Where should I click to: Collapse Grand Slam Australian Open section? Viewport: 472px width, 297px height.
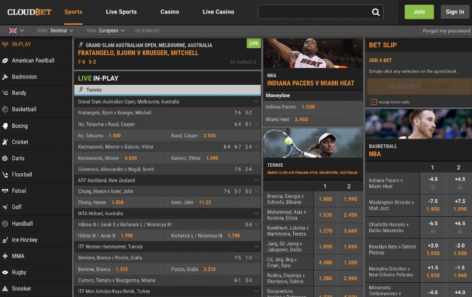256,101
